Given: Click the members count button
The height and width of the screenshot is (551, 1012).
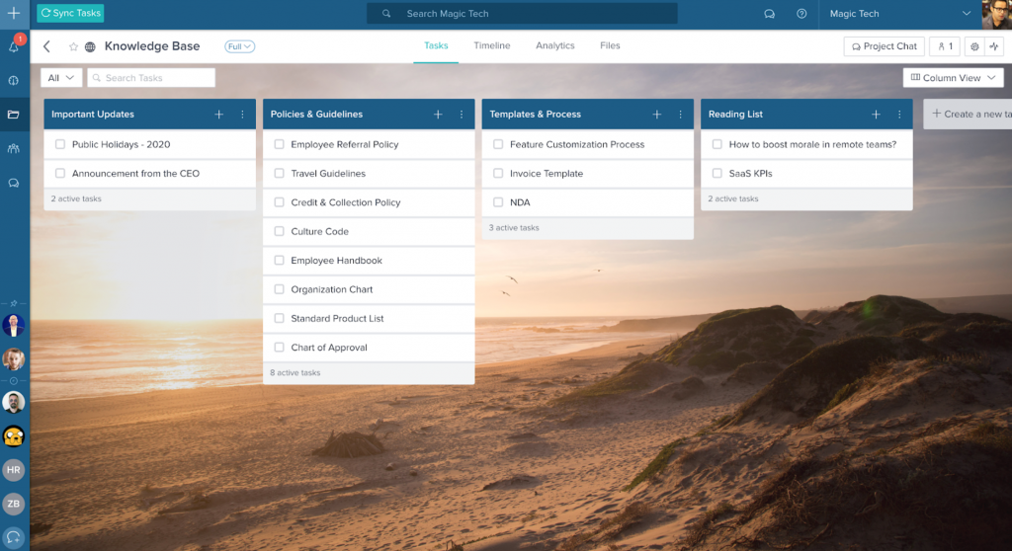Looking at the screenshot, I should point(945,46).
